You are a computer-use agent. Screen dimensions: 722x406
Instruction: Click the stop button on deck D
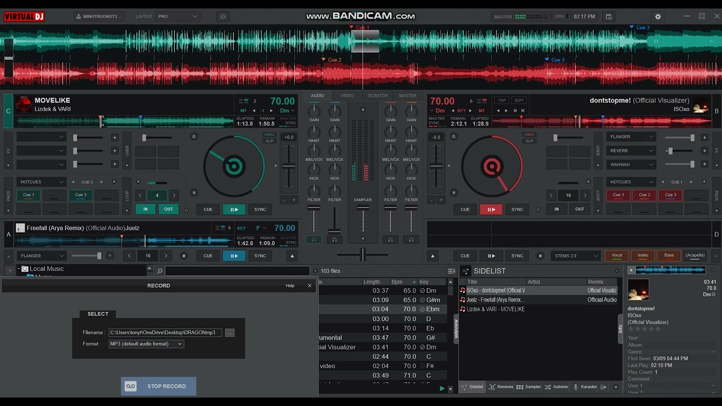pos(540,255)
